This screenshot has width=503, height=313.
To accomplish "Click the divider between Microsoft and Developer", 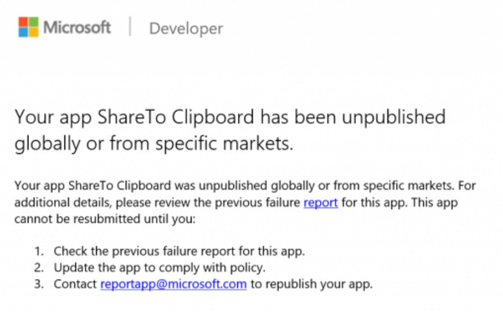I will [x=130, y=28].
